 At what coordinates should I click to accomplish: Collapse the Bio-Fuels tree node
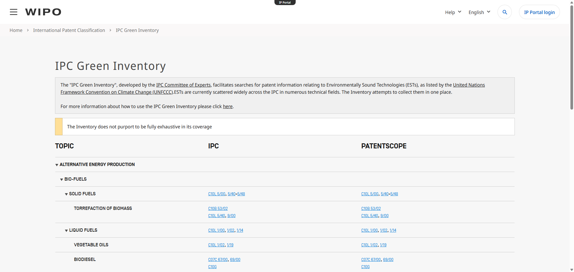tap(62, 179)
